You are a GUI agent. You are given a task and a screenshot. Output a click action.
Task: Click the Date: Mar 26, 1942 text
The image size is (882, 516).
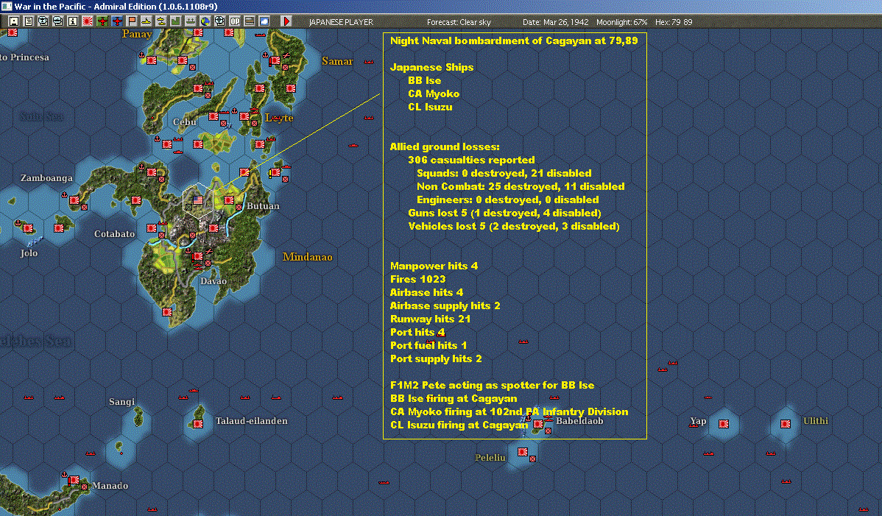555,22
